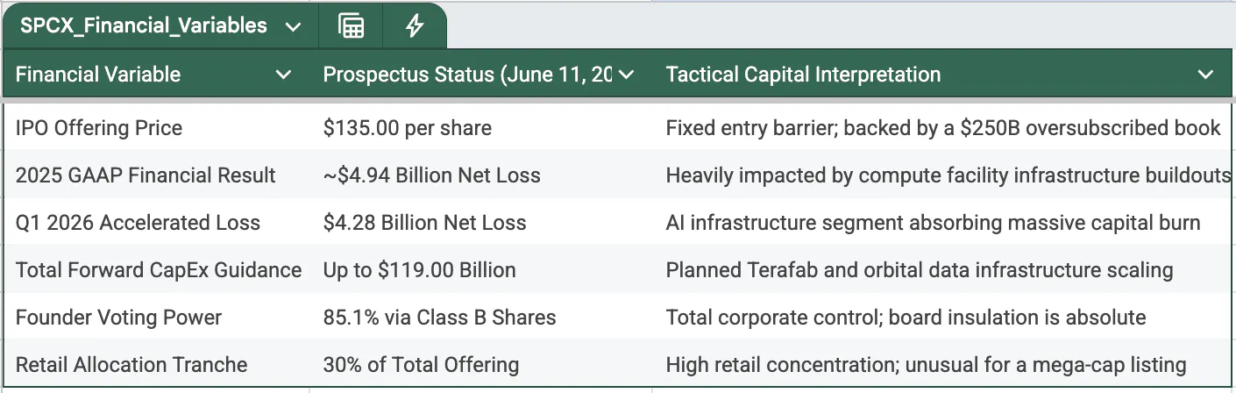Click the 85.1% via Class B Shares cell
This screenshot has height=393, width=1236.
click(x=480, y=317)
